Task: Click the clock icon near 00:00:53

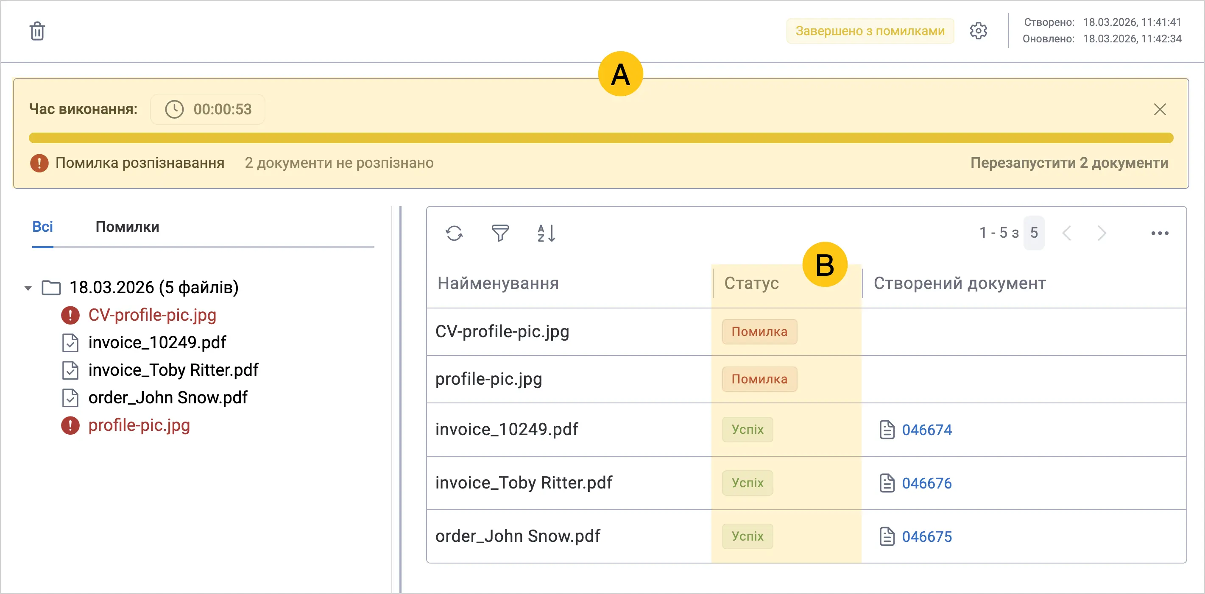Action: [175, 109]
